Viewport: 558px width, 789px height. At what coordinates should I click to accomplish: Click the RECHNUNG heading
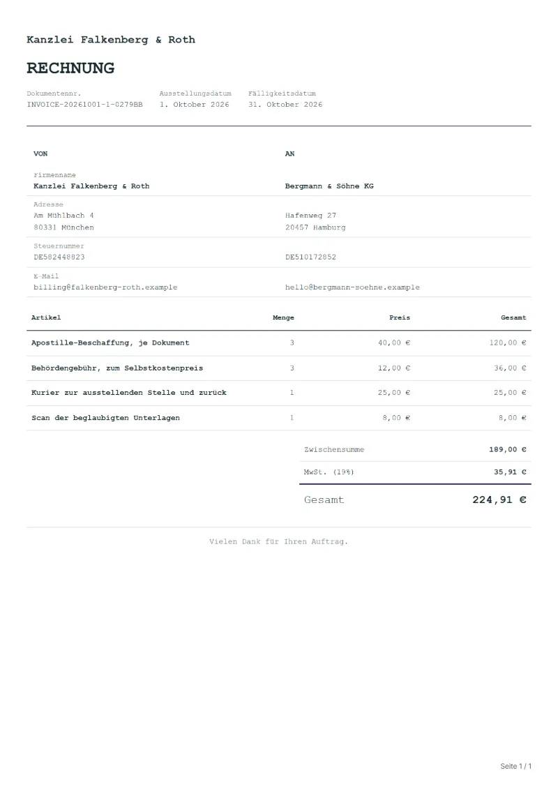tap(70, 68)
